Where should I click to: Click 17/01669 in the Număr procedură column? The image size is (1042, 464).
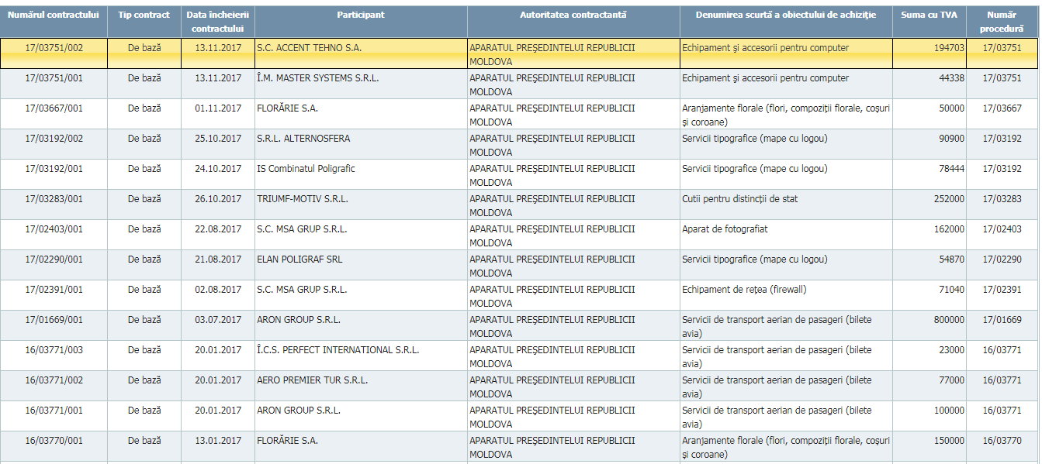point(1002,320)
